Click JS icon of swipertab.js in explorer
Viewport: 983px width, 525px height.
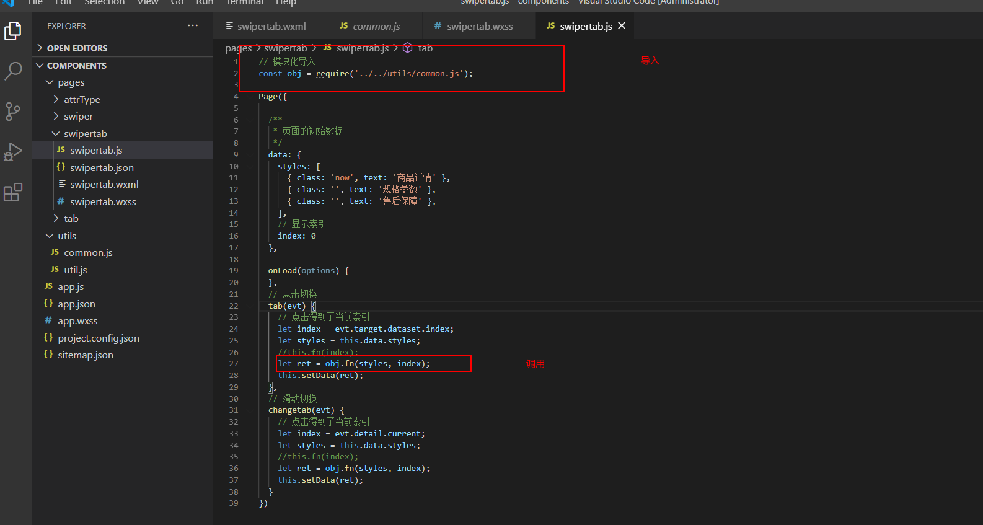click(x=61, y=150)
